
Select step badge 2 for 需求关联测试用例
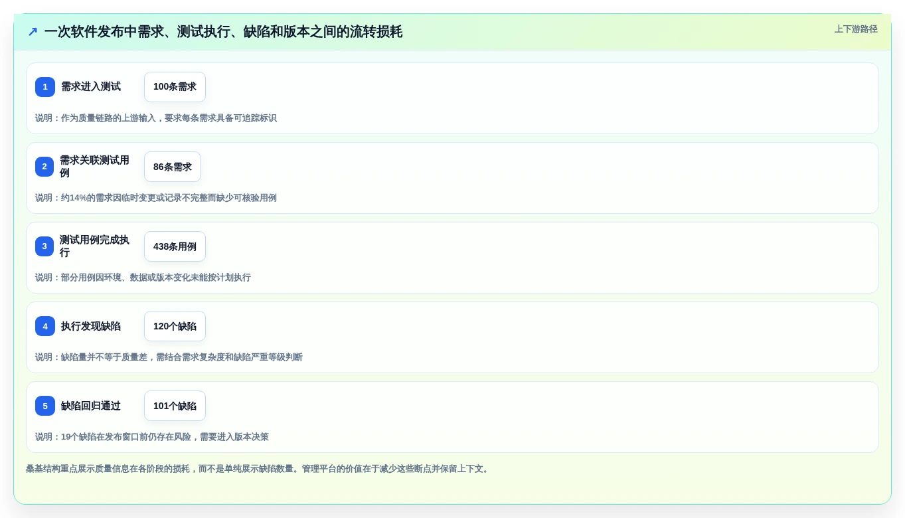point(44,167)
